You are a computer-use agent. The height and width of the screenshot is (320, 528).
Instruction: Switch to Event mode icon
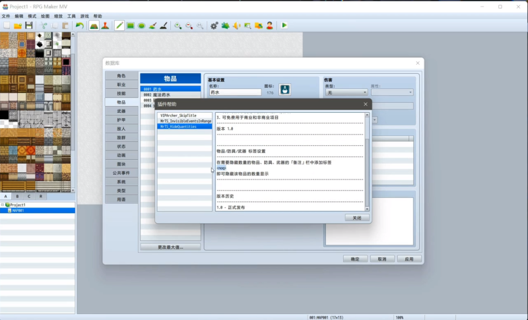pos(105,26)
